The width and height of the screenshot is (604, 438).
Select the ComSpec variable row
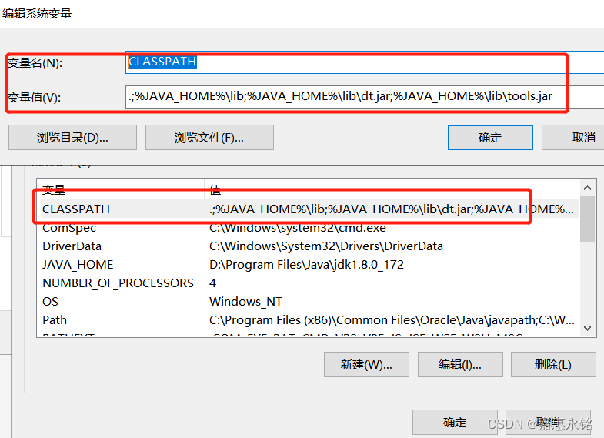(x=309, y=228)
